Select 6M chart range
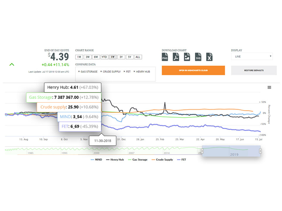The image size is (282, 211). pos(96,57)
